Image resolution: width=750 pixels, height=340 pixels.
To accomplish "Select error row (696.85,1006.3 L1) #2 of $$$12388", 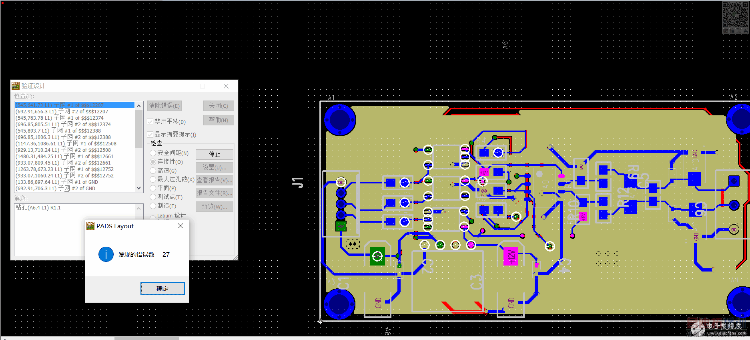I will [x=74, y=137].
